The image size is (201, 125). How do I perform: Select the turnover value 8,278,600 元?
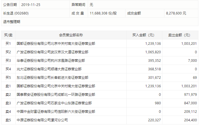[x=176, y=13]
